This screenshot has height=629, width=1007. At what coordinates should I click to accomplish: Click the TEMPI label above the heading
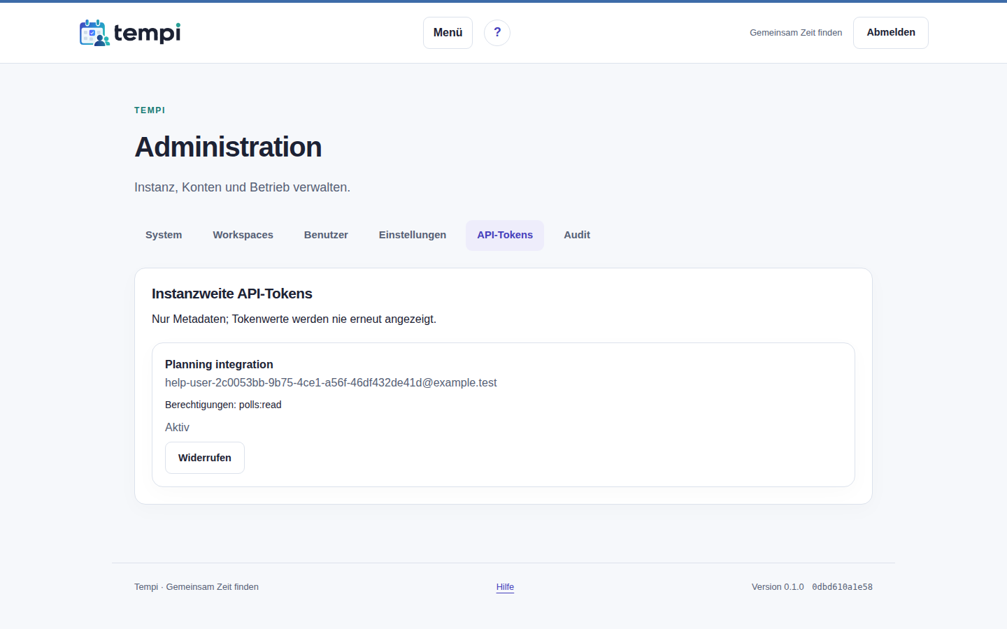pyautogui.click(x=150, y=110)
